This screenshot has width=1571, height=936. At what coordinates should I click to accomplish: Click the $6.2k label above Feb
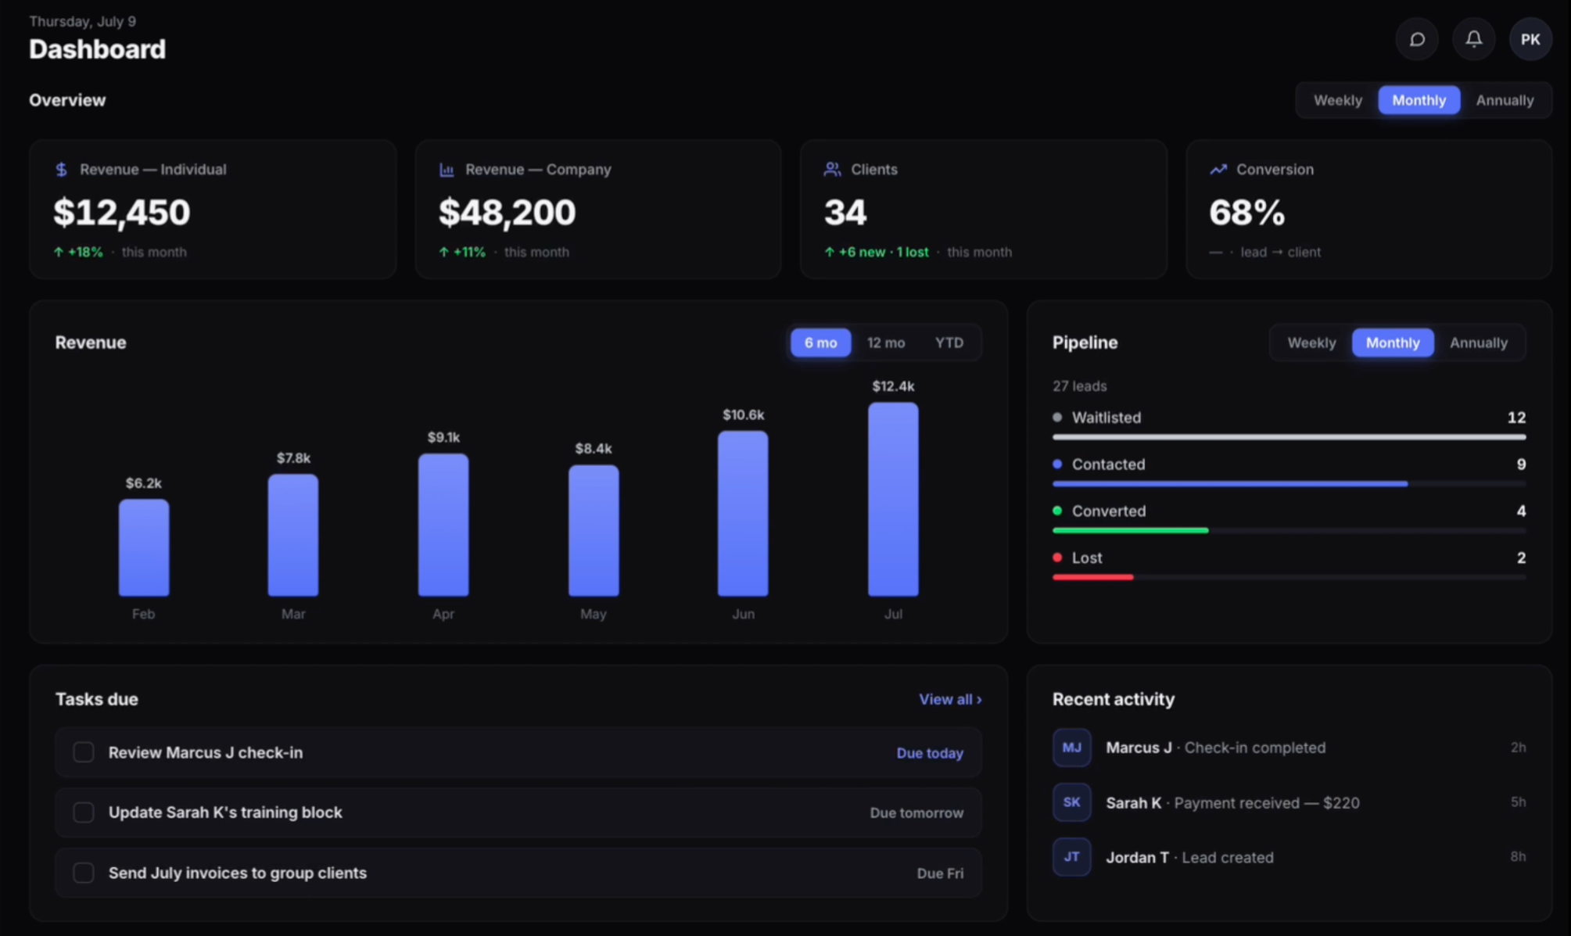coord(144,483)
